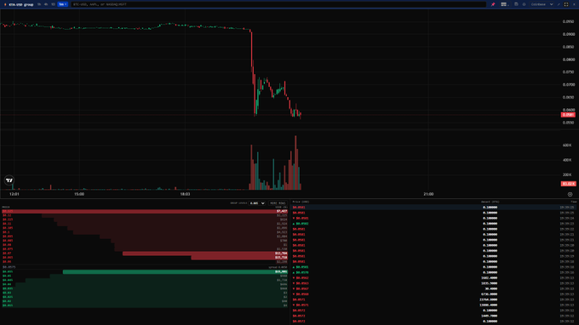Image resolution: width=579 pixels, height=325 pixels.
Task: Click the $0.115 ask row in order book
Action: click(145, 220)
